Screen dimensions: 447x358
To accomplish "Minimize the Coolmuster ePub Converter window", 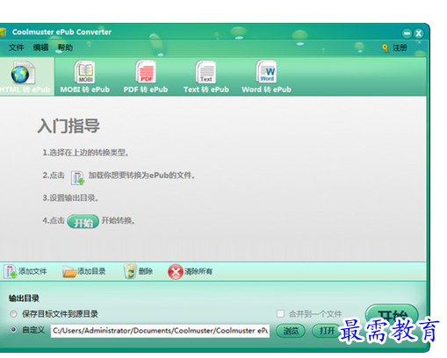I will [407, 33].
